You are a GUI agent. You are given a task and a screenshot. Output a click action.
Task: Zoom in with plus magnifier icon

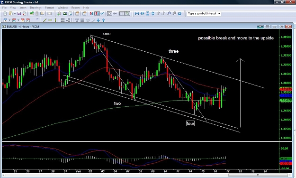point(169,13)
